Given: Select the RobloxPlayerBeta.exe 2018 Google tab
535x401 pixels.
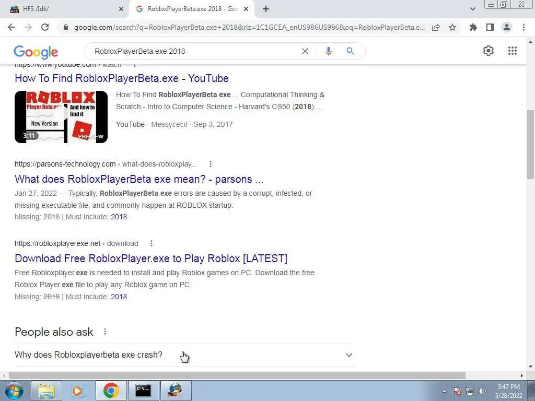Looking at the screenshot, I should [191, 9].
